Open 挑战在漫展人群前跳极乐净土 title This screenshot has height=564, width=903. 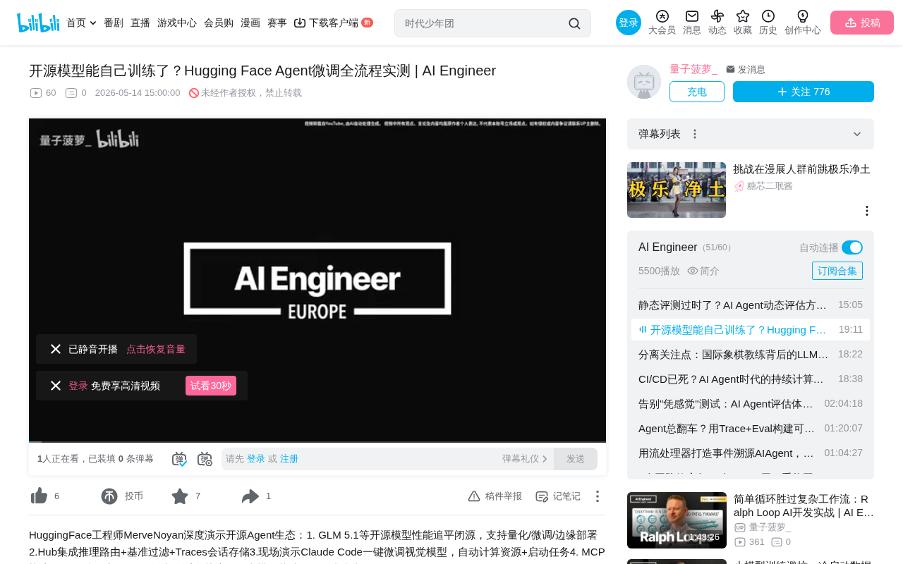(801, 169)
